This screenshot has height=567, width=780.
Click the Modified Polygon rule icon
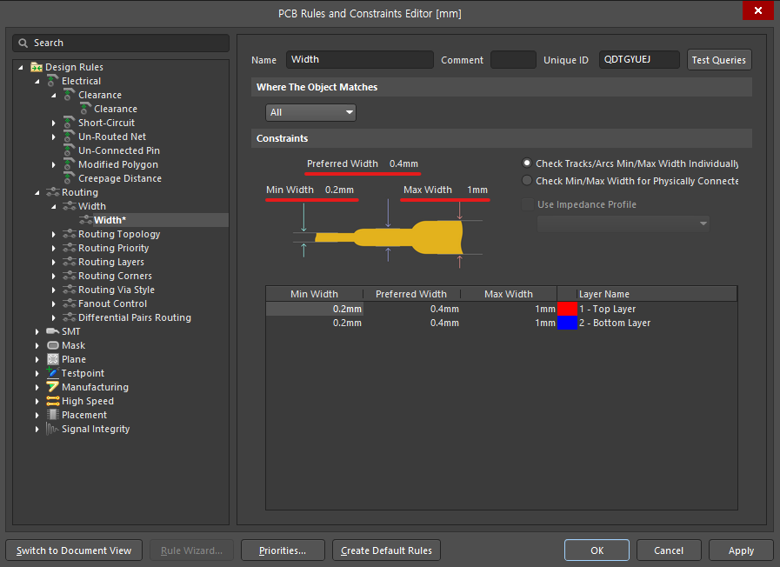point(70,164)
